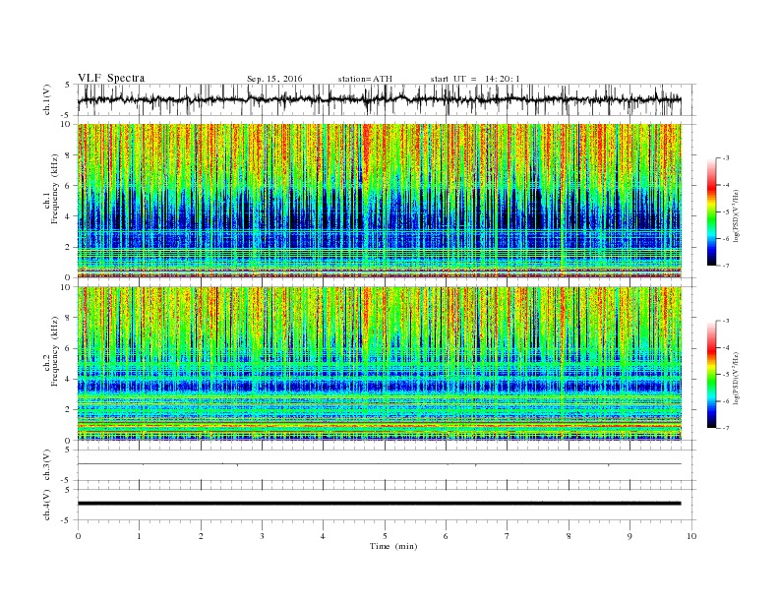The height and width of the screenshot is (602, 779).
Task: Click the "ch.4(V)" axis label
Action: [x=47, y=505]
